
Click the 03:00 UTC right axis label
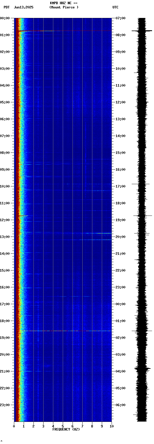tap(121, 355)
